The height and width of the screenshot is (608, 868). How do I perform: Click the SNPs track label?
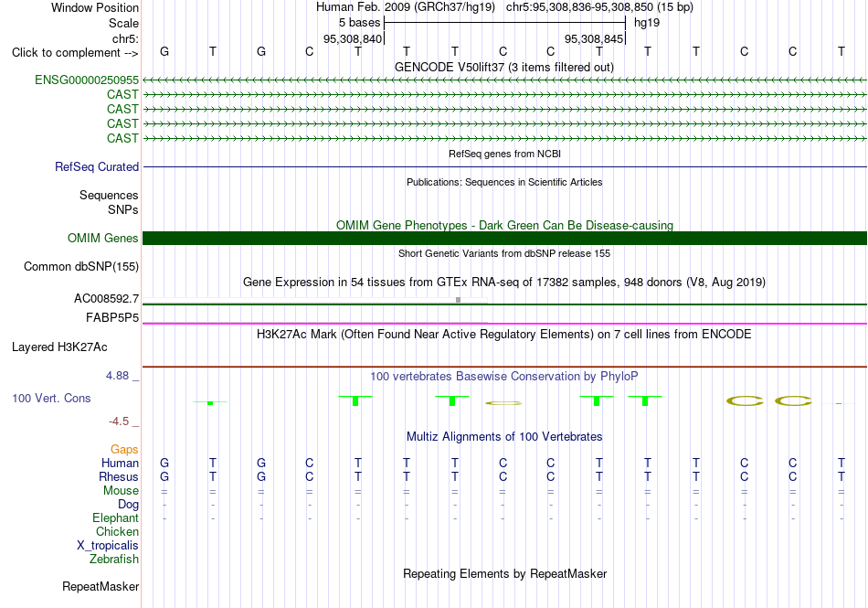pyautogui.click(x=123, y=210)
